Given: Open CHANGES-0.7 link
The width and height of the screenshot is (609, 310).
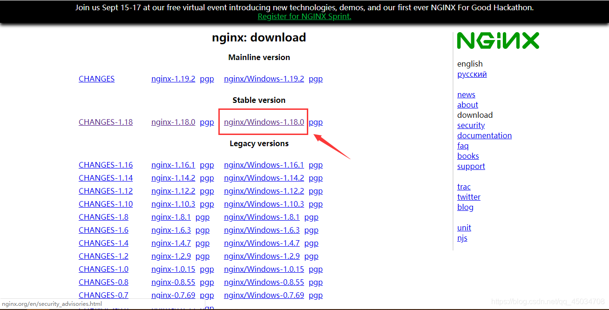Looking at the screenshot, I should click(103, 295).
